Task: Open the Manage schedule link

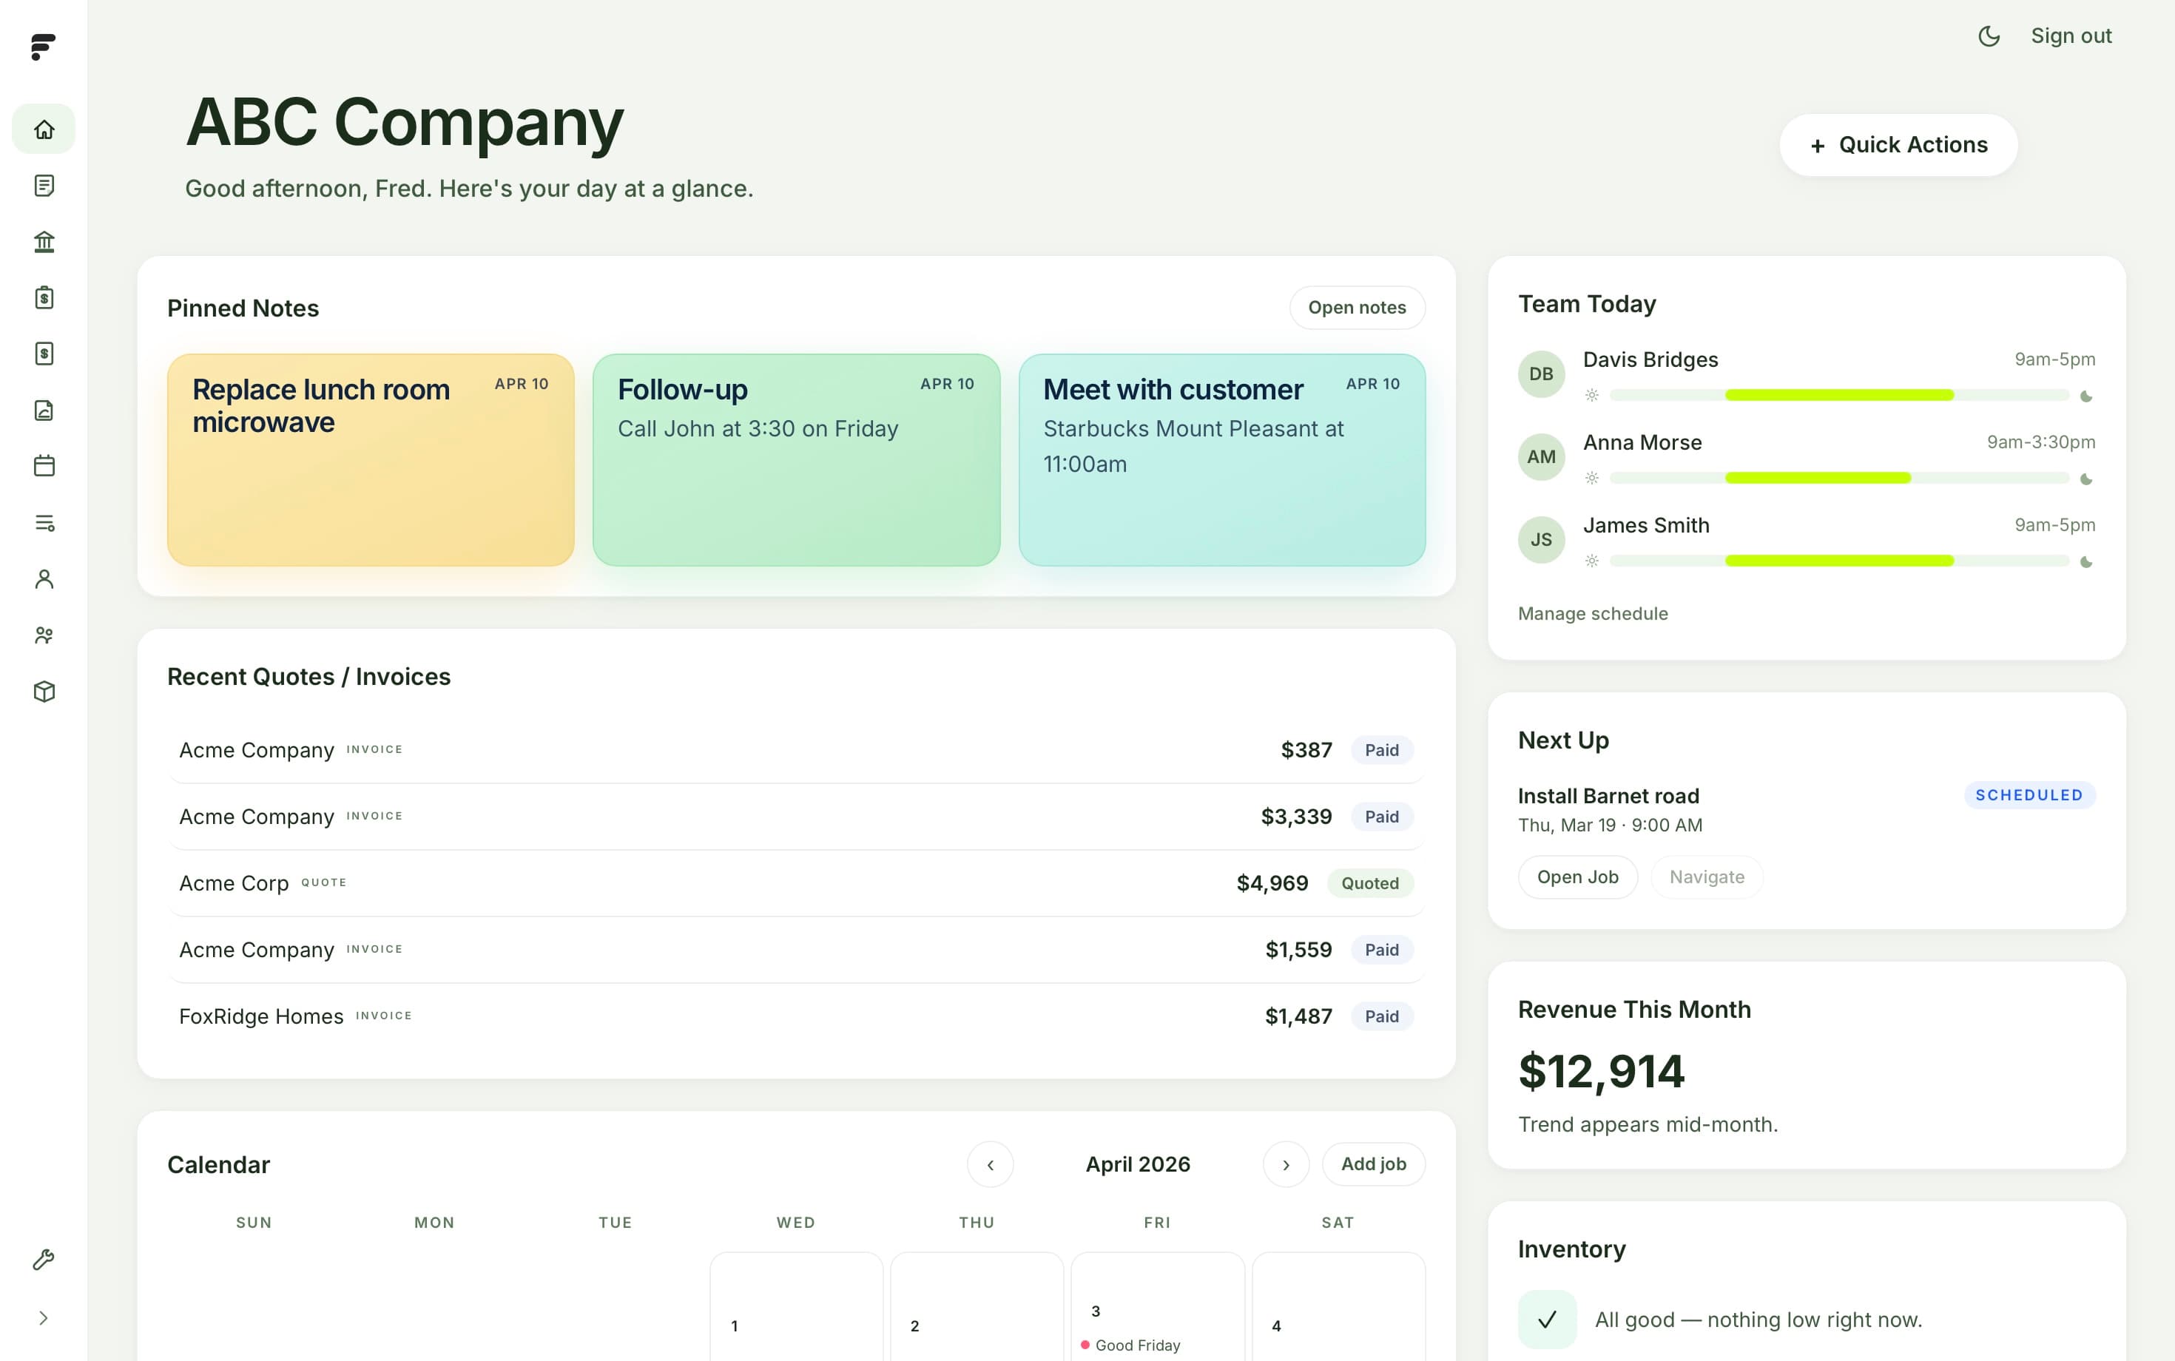Action: [1593, 613]
